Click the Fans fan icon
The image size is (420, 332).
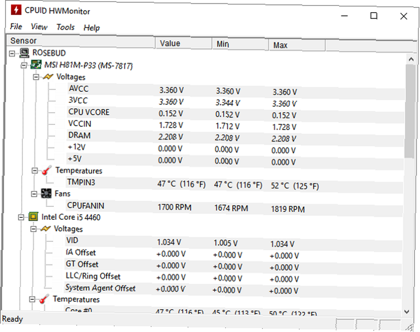pos(46,193)
